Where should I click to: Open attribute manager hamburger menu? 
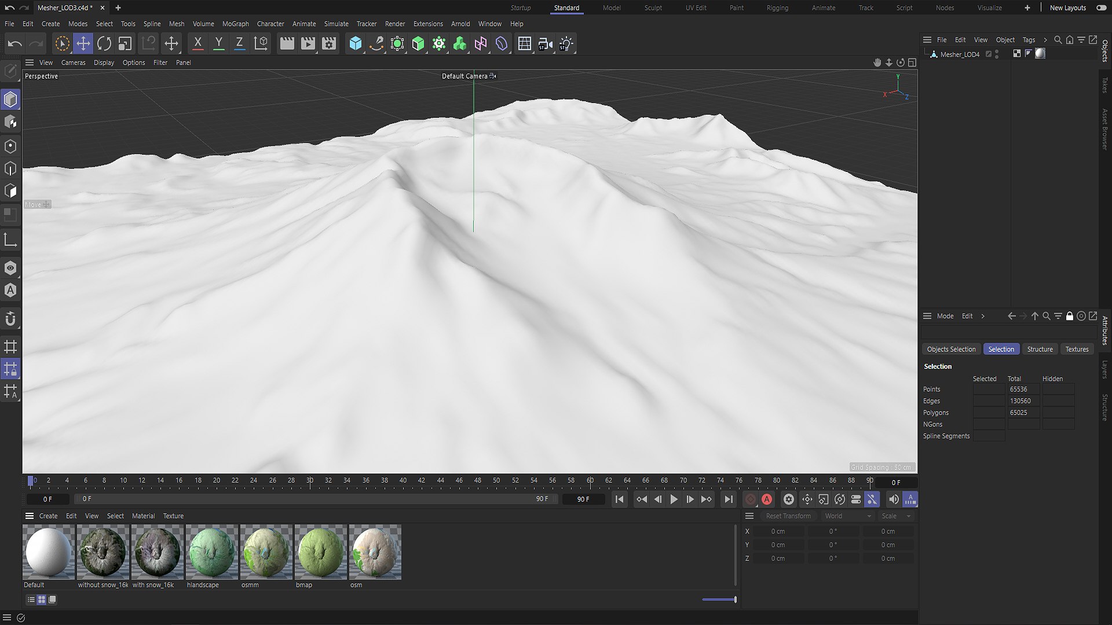tap(927, 316)
